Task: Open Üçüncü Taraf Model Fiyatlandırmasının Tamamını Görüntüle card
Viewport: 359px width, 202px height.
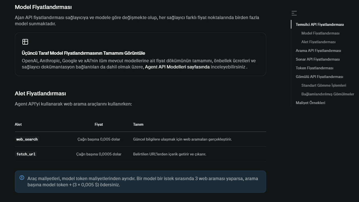Action: click(x=140, y=54)
